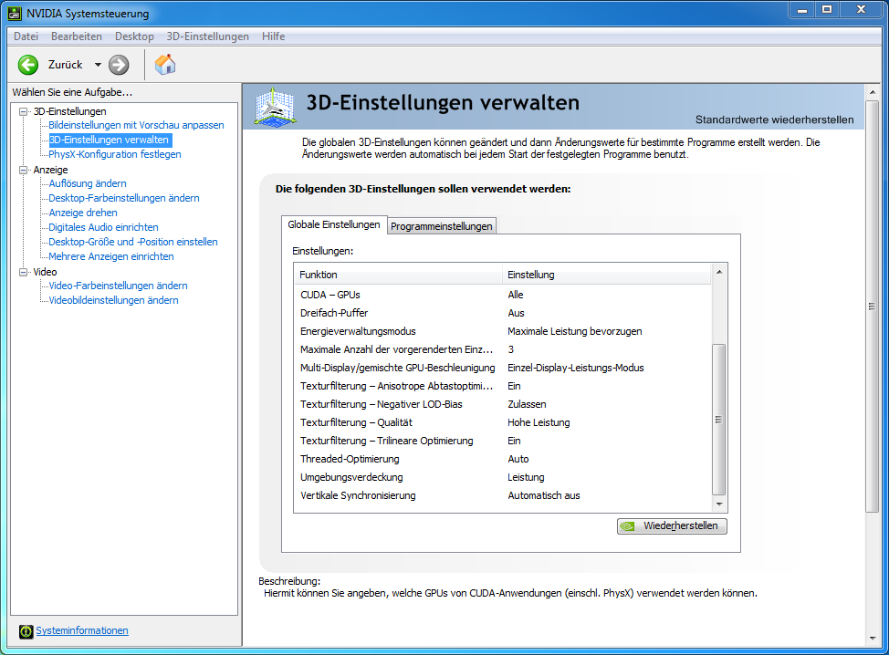Click the Wiederherstellen button

tap(672, 525)
